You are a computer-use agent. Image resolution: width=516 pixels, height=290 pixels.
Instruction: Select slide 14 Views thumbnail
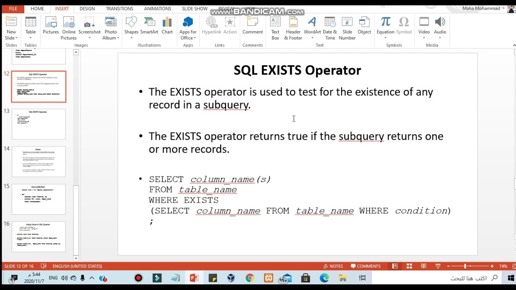point(39,162)
